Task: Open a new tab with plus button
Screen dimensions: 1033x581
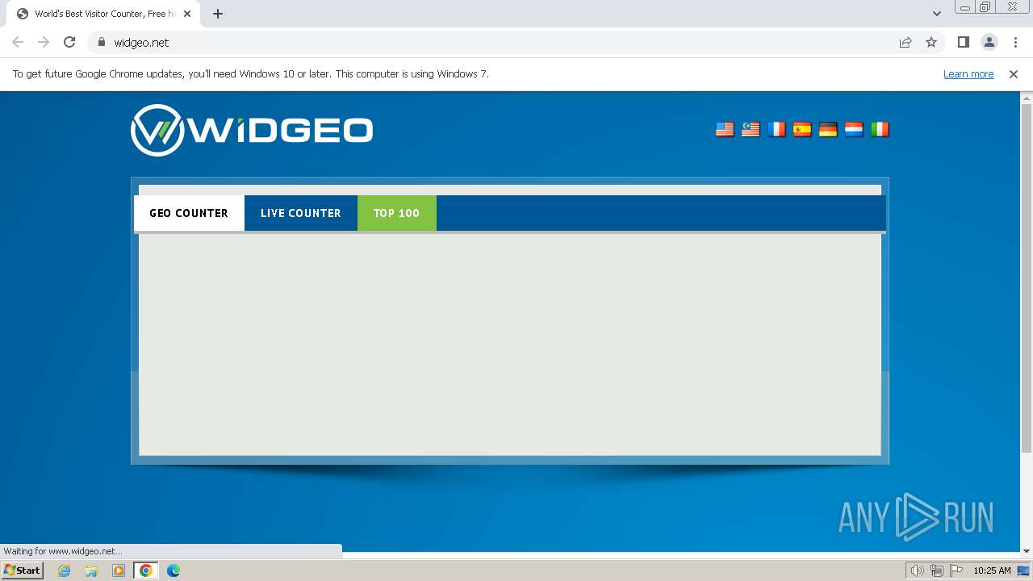Action: point(218,14)
